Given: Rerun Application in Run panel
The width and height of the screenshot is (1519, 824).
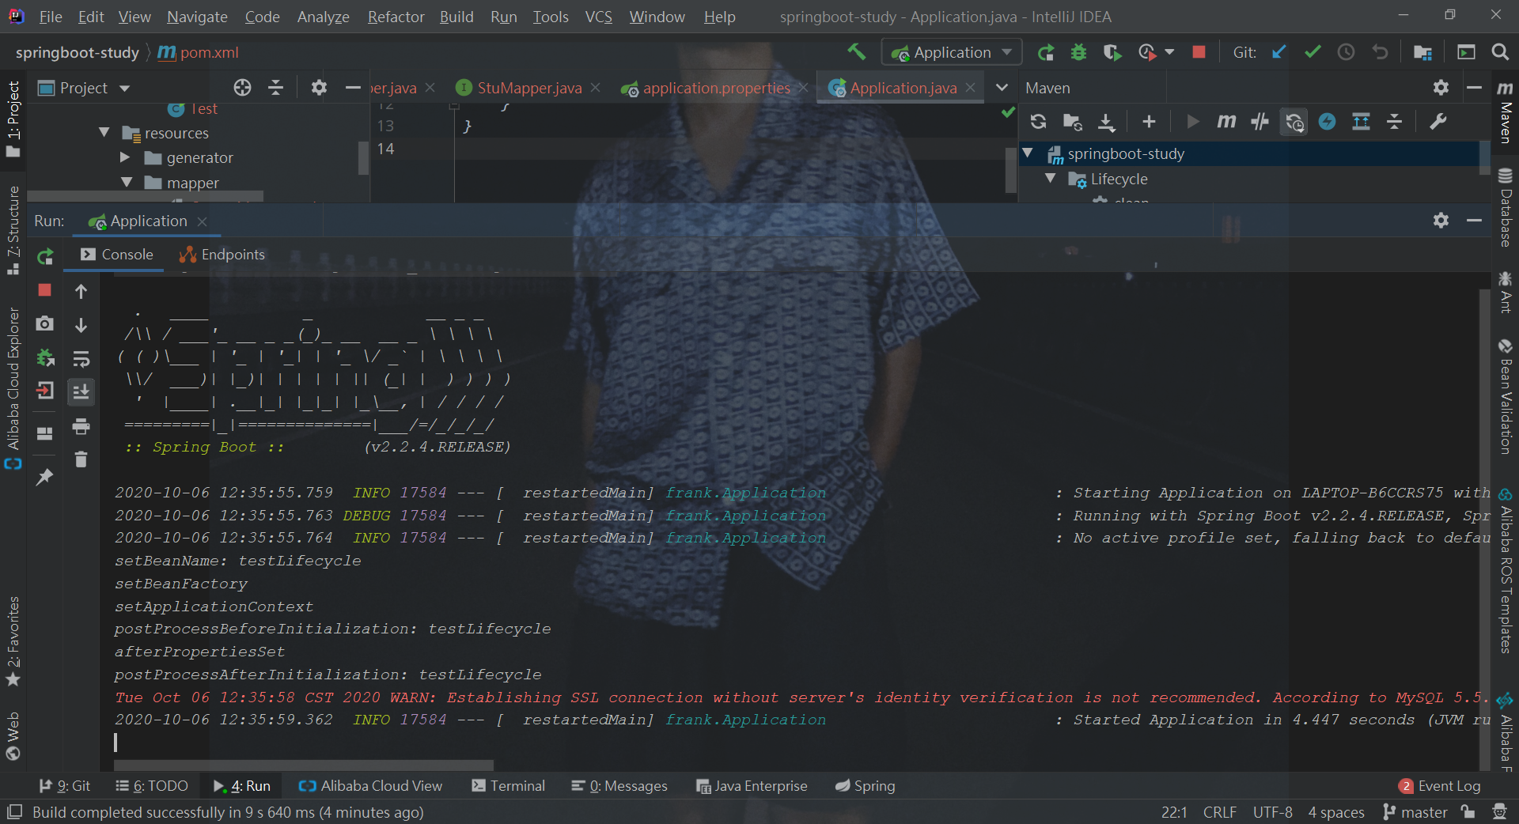Looking at the screenshot, I should click(x=45, y=256).
